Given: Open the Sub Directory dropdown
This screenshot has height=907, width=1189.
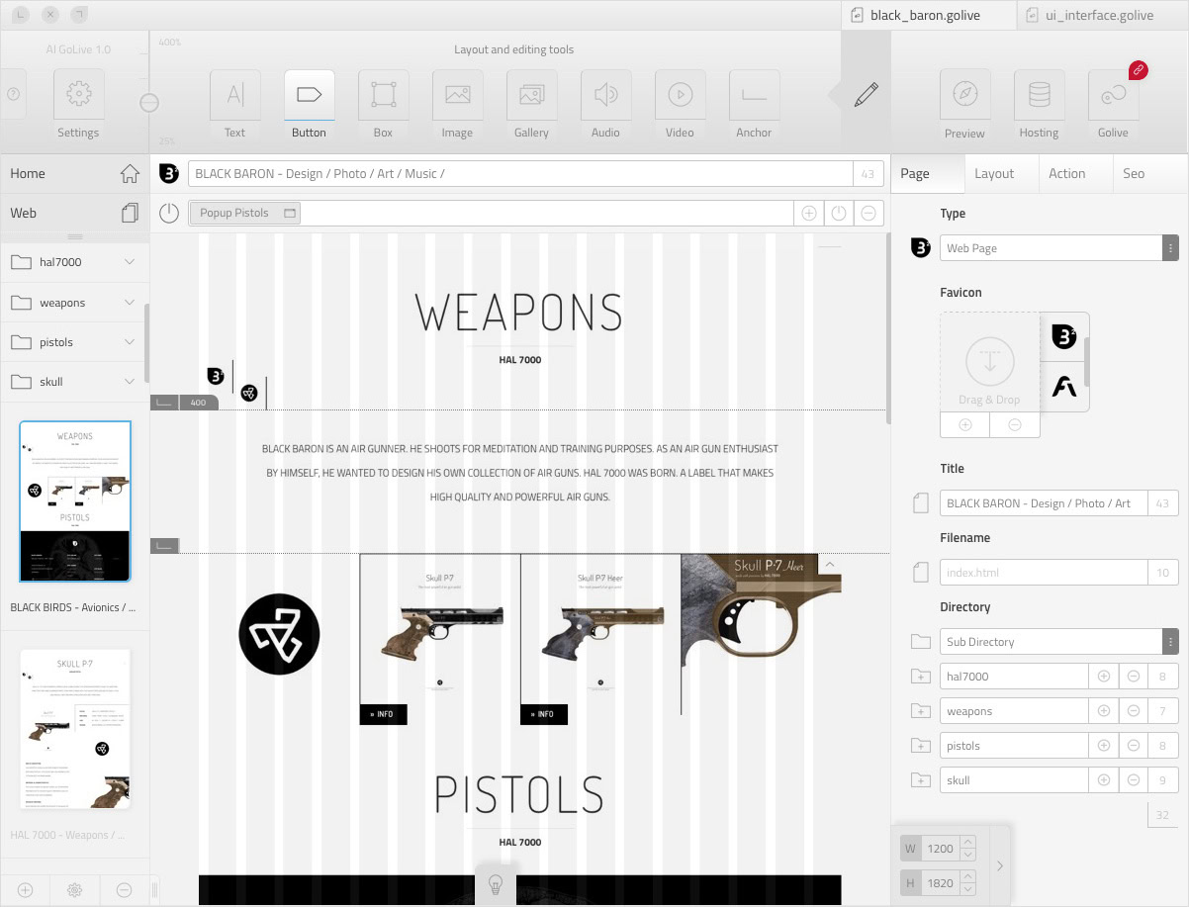Looking at the screenshot, I should click(1171, 642).
